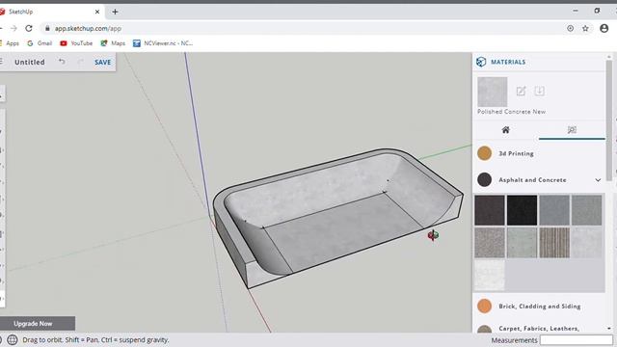Bookmark this page with the star icon
Screen dimensions: 617x347
pos(585,28)
